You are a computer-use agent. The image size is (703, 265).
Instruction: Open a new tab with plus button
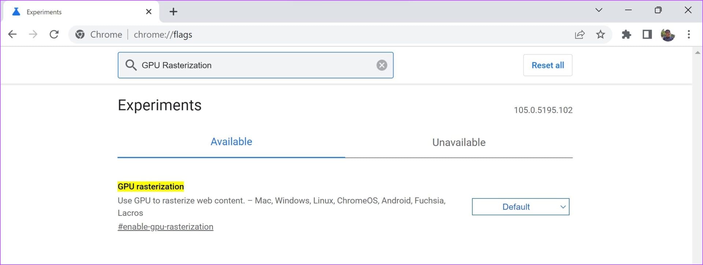tap(173, 12)
